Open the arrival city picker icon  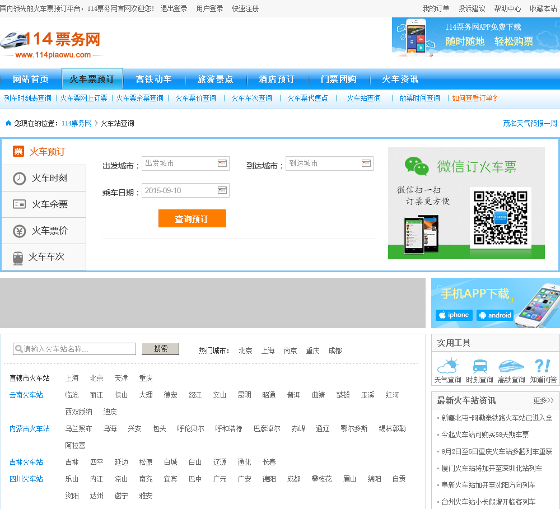pos(366,164)
